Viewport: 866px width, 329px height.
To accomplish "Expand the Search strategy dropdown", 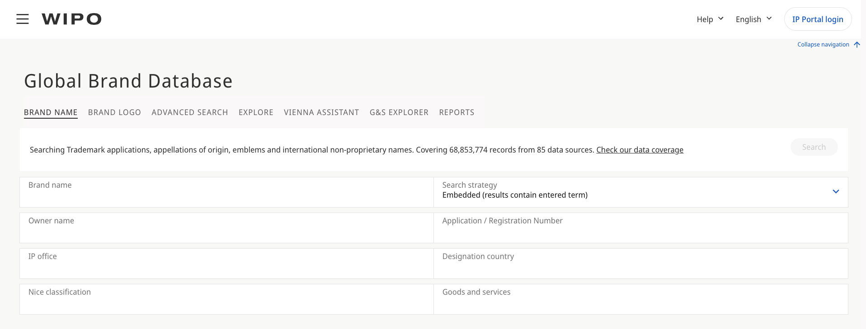I will 836,192.
